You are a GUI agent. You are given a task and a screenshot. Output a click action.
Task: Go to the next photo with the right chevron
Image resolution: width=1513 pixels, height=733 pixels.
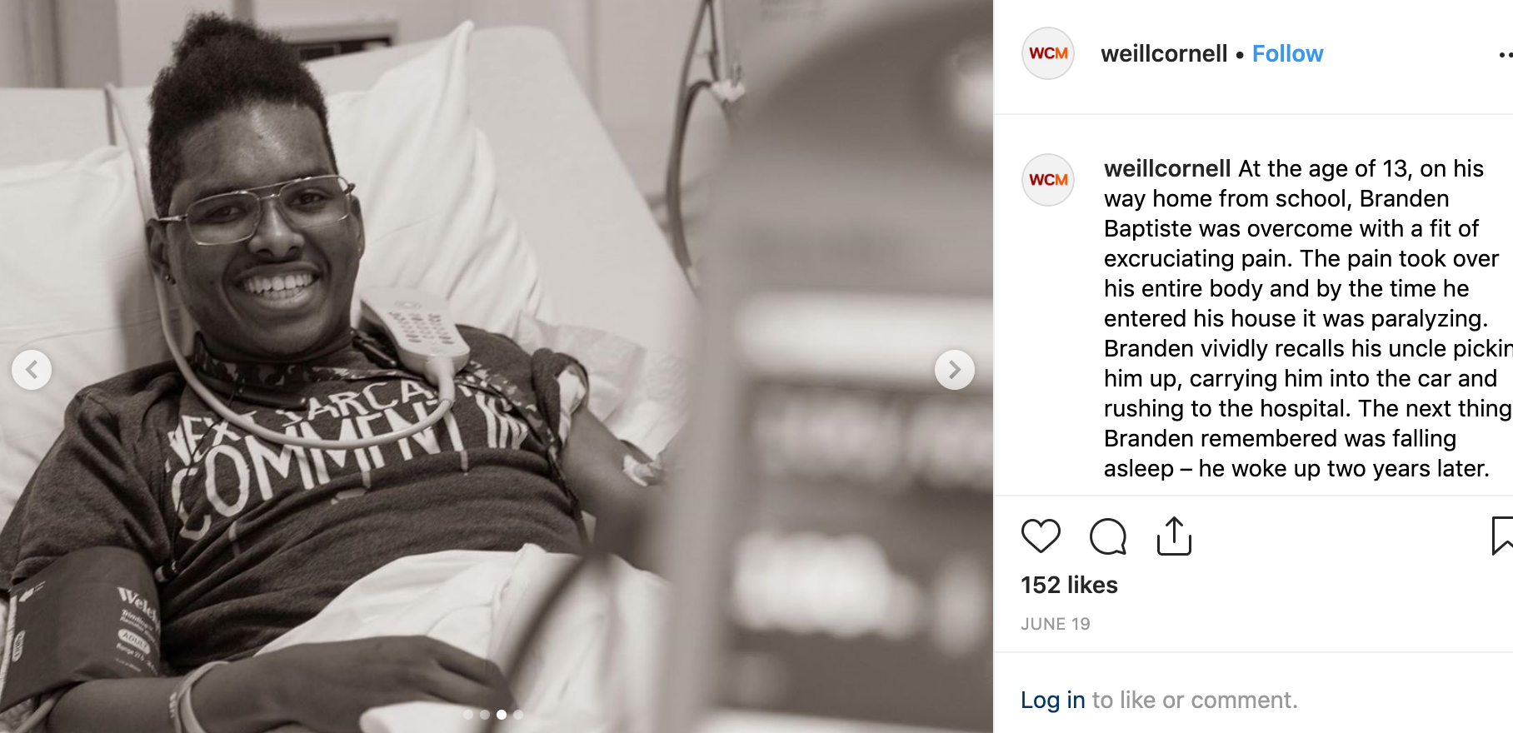click(955, 369)
